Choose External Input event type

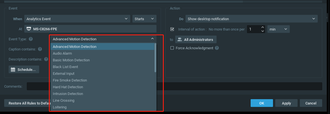(103, 73)
